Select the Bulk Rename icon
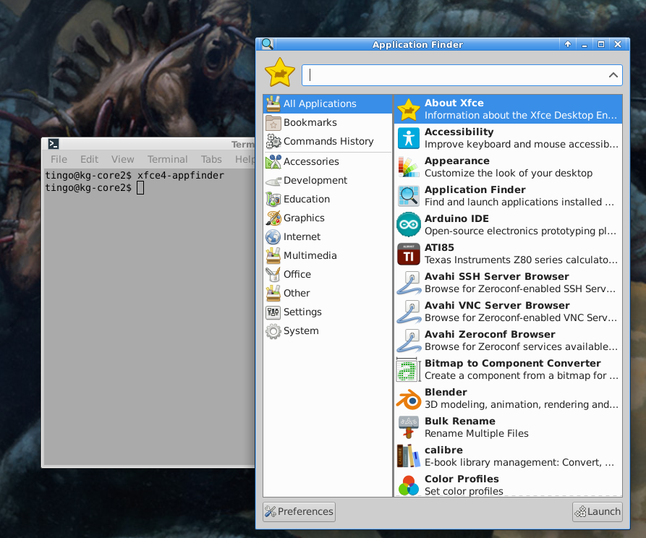 click(x=409, y=427)
